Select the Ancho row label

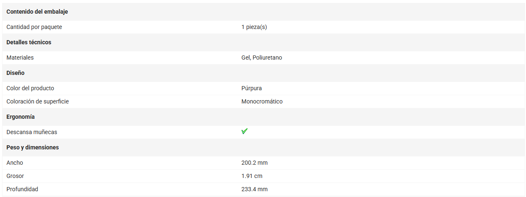coord(15,163)
